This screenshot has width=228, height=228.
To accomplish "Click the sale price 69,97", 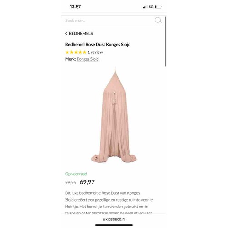I will [87, 182].
